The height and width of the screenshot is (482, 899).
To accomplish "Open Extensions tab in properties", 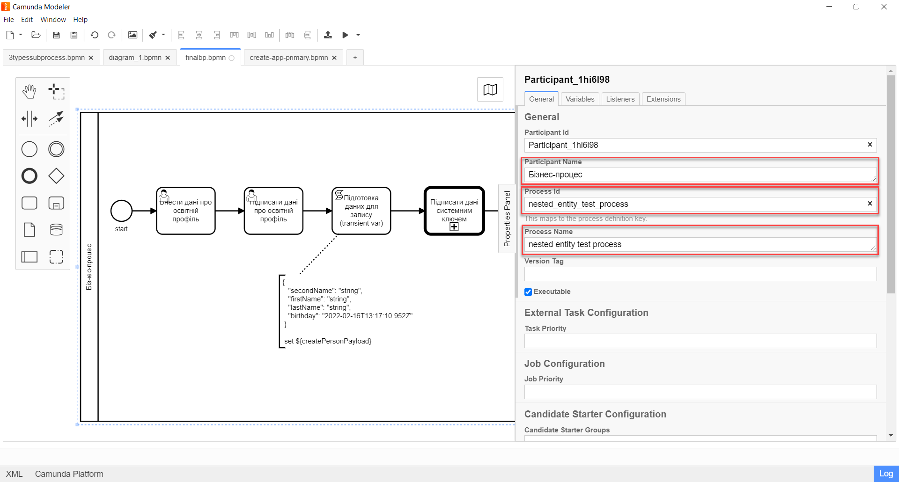I will 663,99.
